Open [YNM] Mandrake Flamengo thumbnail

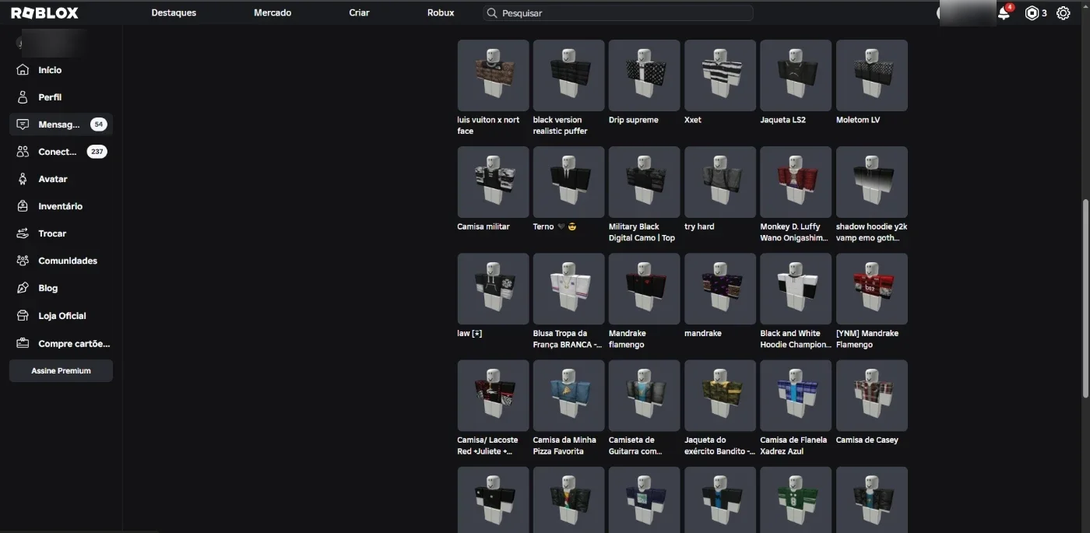pyautogui.click(x=872, y=289)
